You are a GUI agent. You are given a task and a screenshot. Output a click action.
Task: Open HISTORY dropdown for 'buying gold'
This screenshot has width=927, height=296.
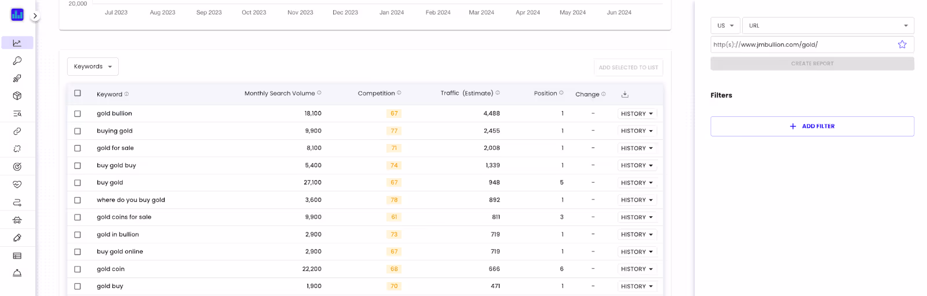pyautogui.click(x=637, y=131)
